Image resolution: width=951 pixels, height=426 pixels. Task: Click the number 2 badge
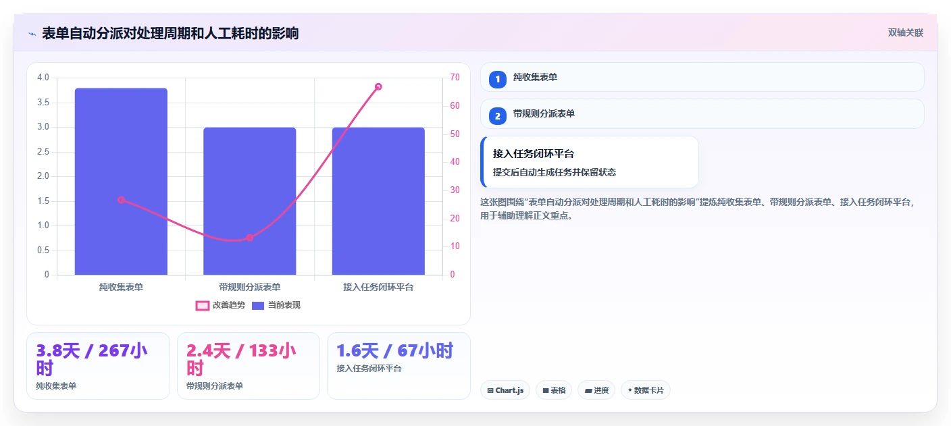498,116
